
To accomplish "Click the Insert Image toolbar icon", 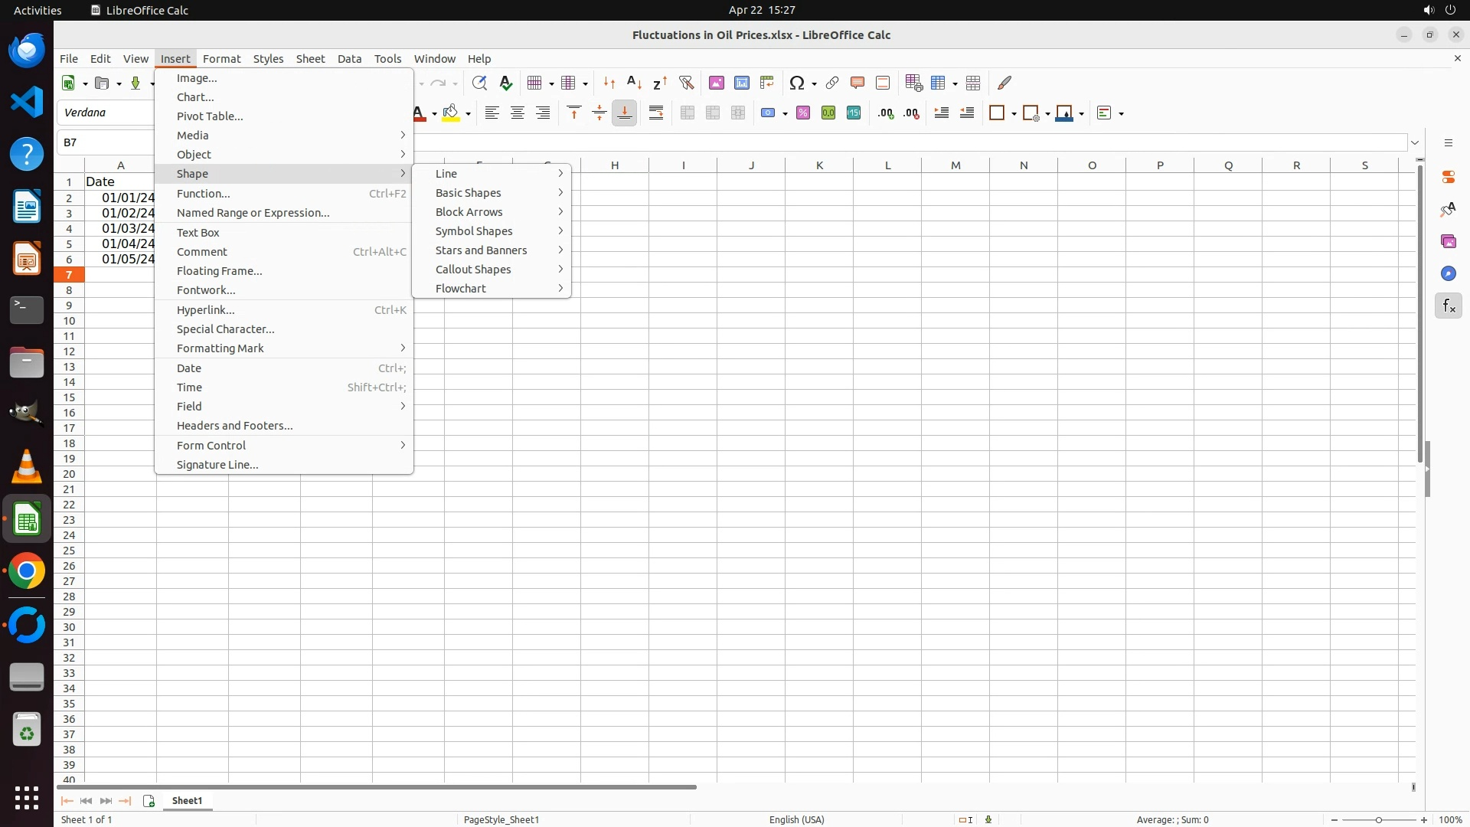I will pos(717,83).
